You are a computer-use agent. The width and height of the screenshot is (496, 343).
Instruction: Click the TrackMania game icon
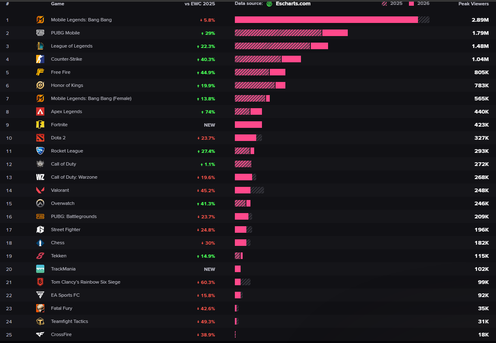click(40, 269)
